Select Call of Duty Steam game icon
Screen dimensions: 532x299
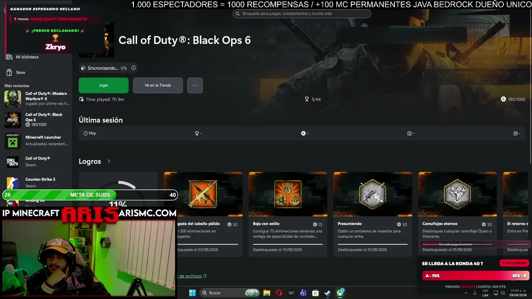tap(12, 162)
